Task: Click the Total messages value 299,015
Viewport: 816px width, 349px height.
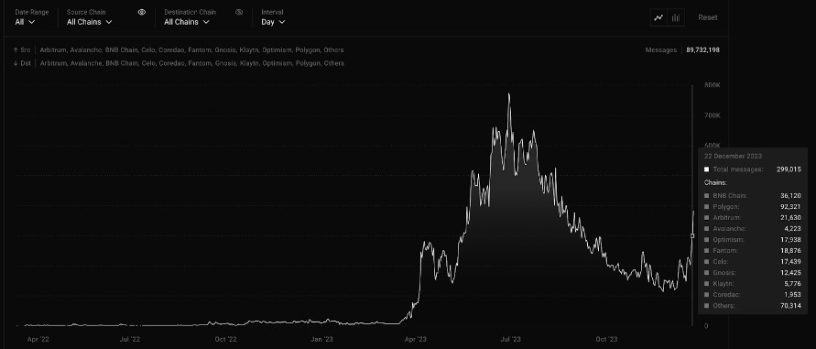Action: tap(789, 169)
